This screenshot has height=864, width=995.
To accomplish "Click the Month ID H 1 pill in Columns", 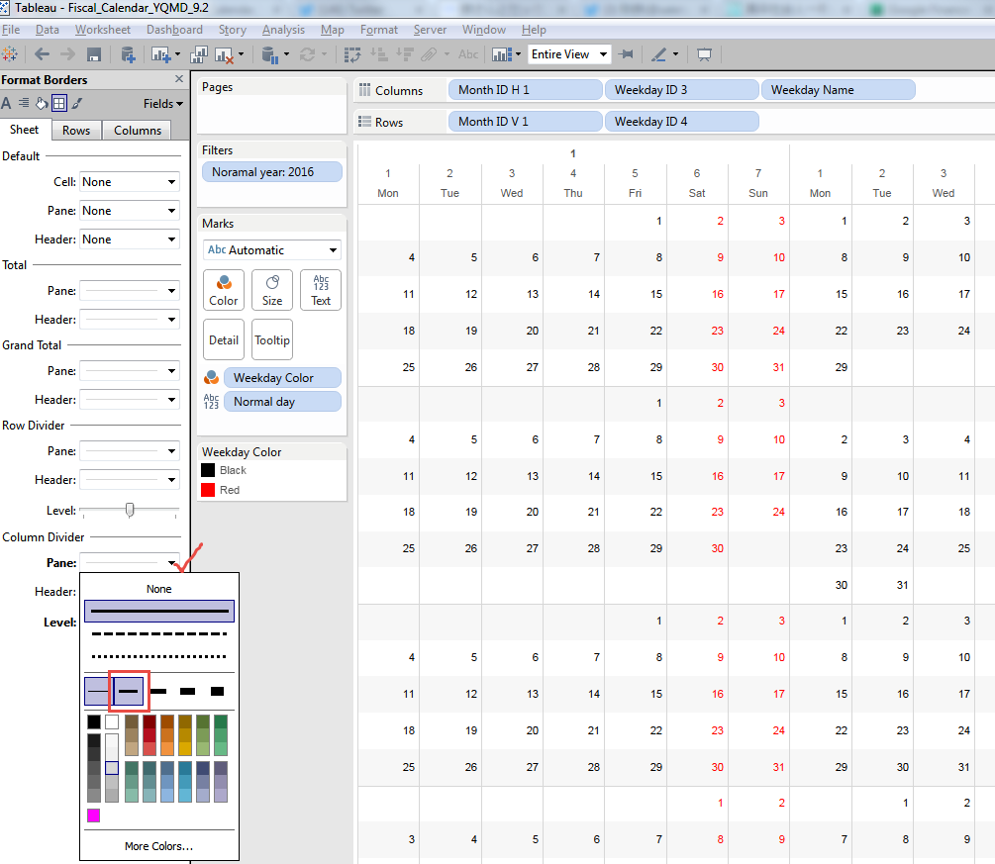I will (525, 90).
